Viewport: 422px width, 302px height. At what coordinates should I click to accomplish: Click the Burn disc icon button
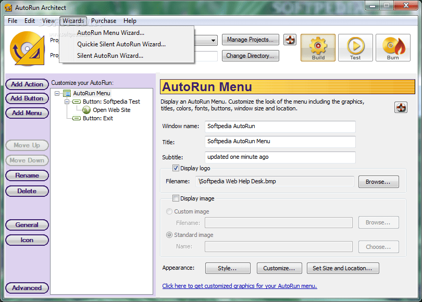coord(393,47)
